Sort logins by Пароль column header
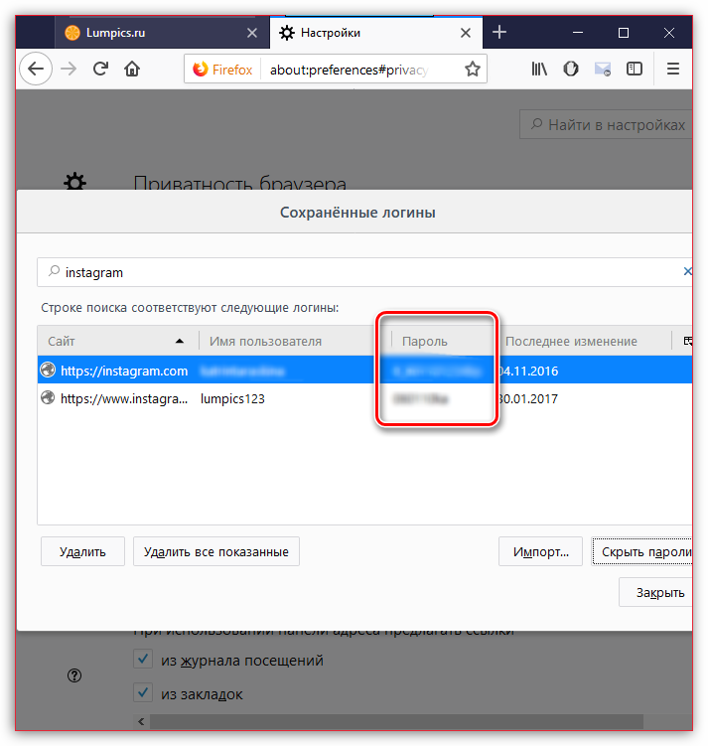This screenshot has width=708, height=746. point(442,341)
